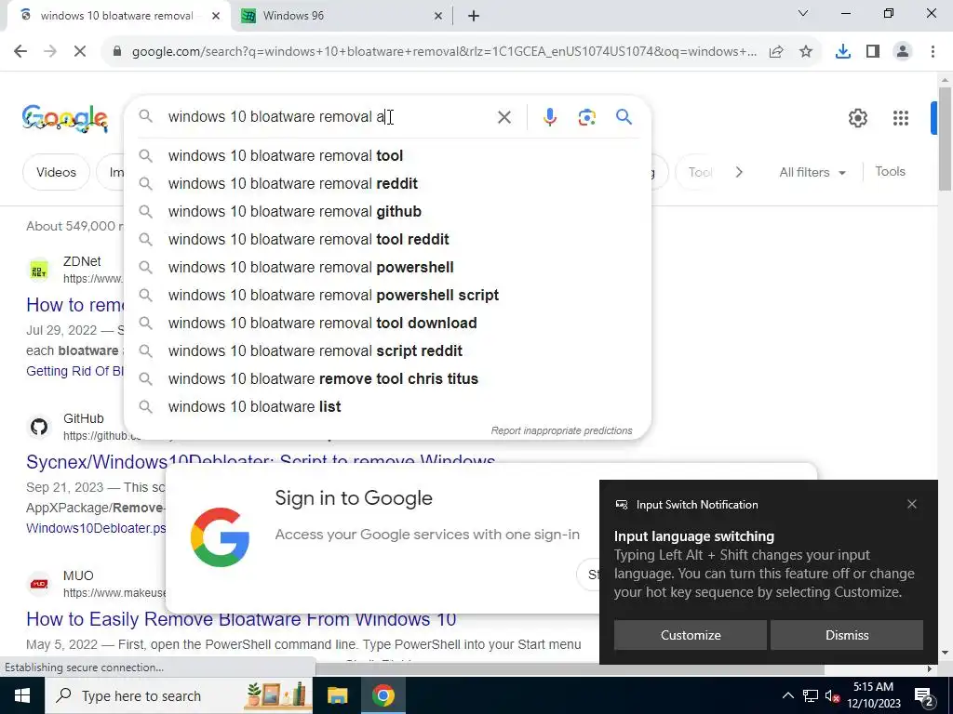Image resolution: width=953 pixels, height=714 pixels.
Task: Submit search with blue magnifier icon
Action: pos(624,116)
